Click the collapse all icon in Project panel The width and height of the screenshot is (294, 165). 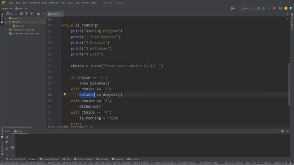point(32,14)
